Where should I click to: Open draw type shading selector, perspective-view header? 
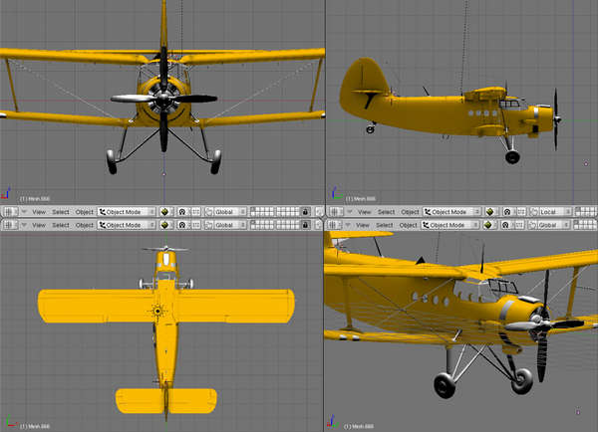click(489, 225)
